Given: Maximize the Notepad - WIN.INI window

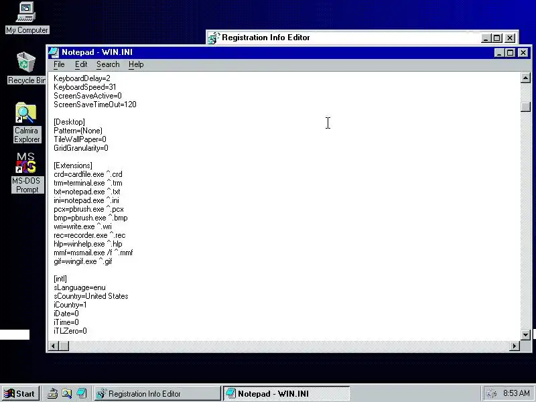Looking at the screenshot, I should (x=510, y=53).
